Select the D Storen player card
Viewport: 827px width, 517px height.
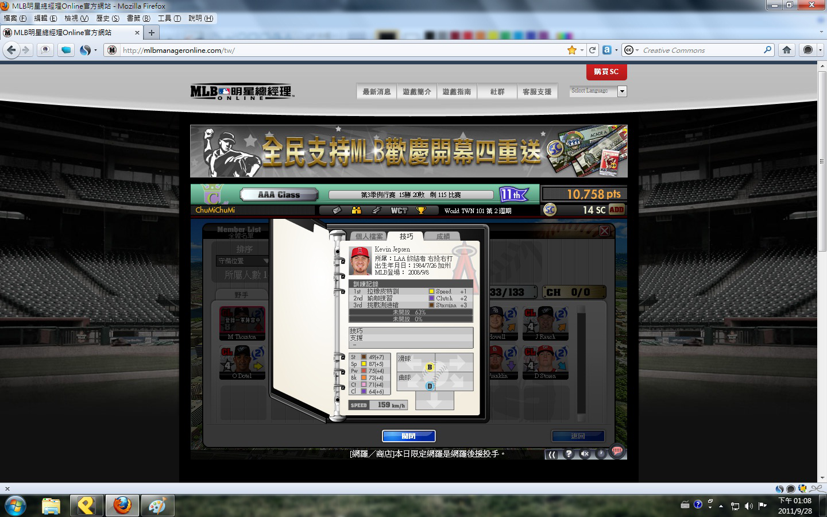(545, 361)
